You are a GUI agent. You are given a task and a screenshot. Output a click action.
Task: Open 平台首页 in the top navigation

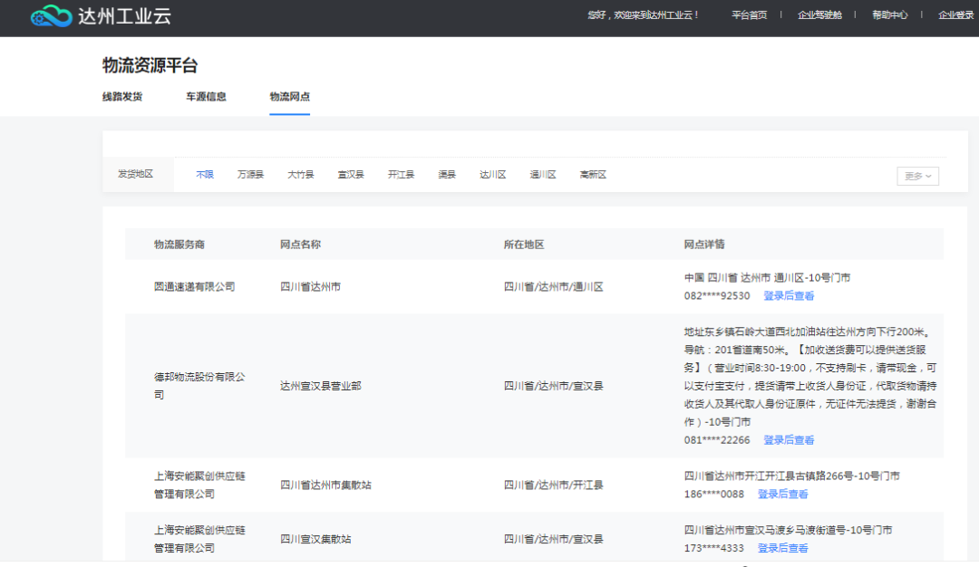749,15
